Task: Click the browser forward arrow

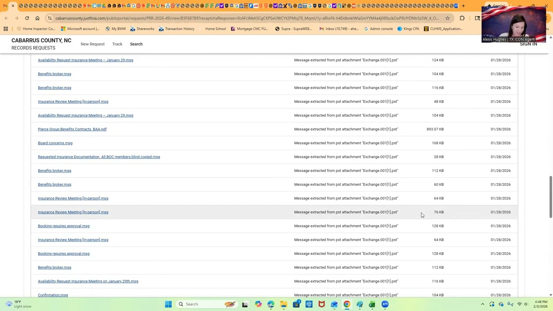Action: [16, 18]
